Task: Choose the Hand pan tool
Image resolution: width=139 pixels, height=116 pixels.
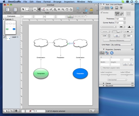Action: point(67,10)
